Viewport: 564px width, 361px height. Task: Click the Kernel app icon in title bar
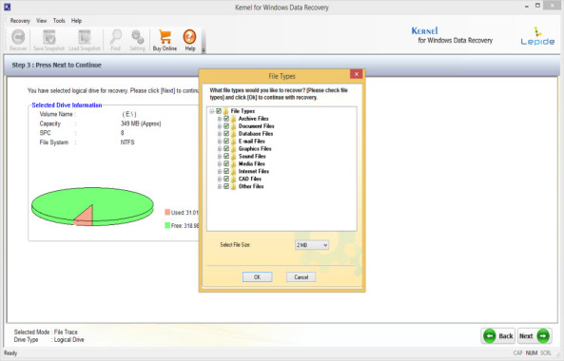[x=7, y=7]
